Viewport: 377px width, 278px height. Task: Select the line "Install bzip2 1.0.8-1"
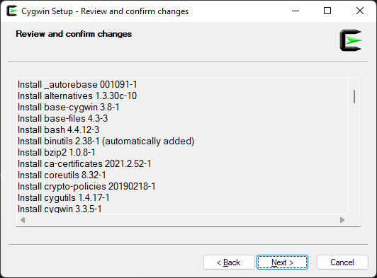57,153
